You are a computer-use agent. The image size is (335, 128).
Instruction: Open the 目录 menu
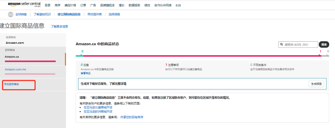point(47,5)
